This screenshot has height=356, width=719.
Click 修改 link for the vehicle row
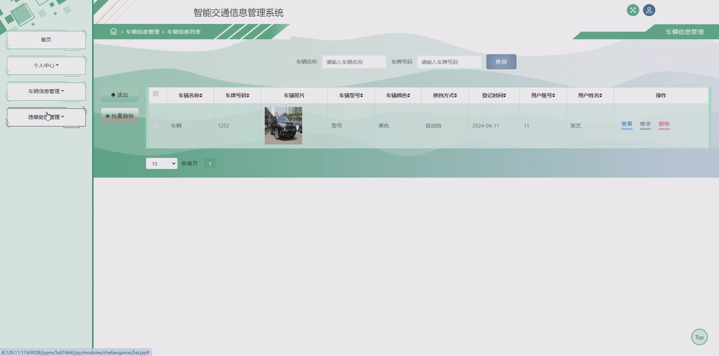tap(645, 124)
